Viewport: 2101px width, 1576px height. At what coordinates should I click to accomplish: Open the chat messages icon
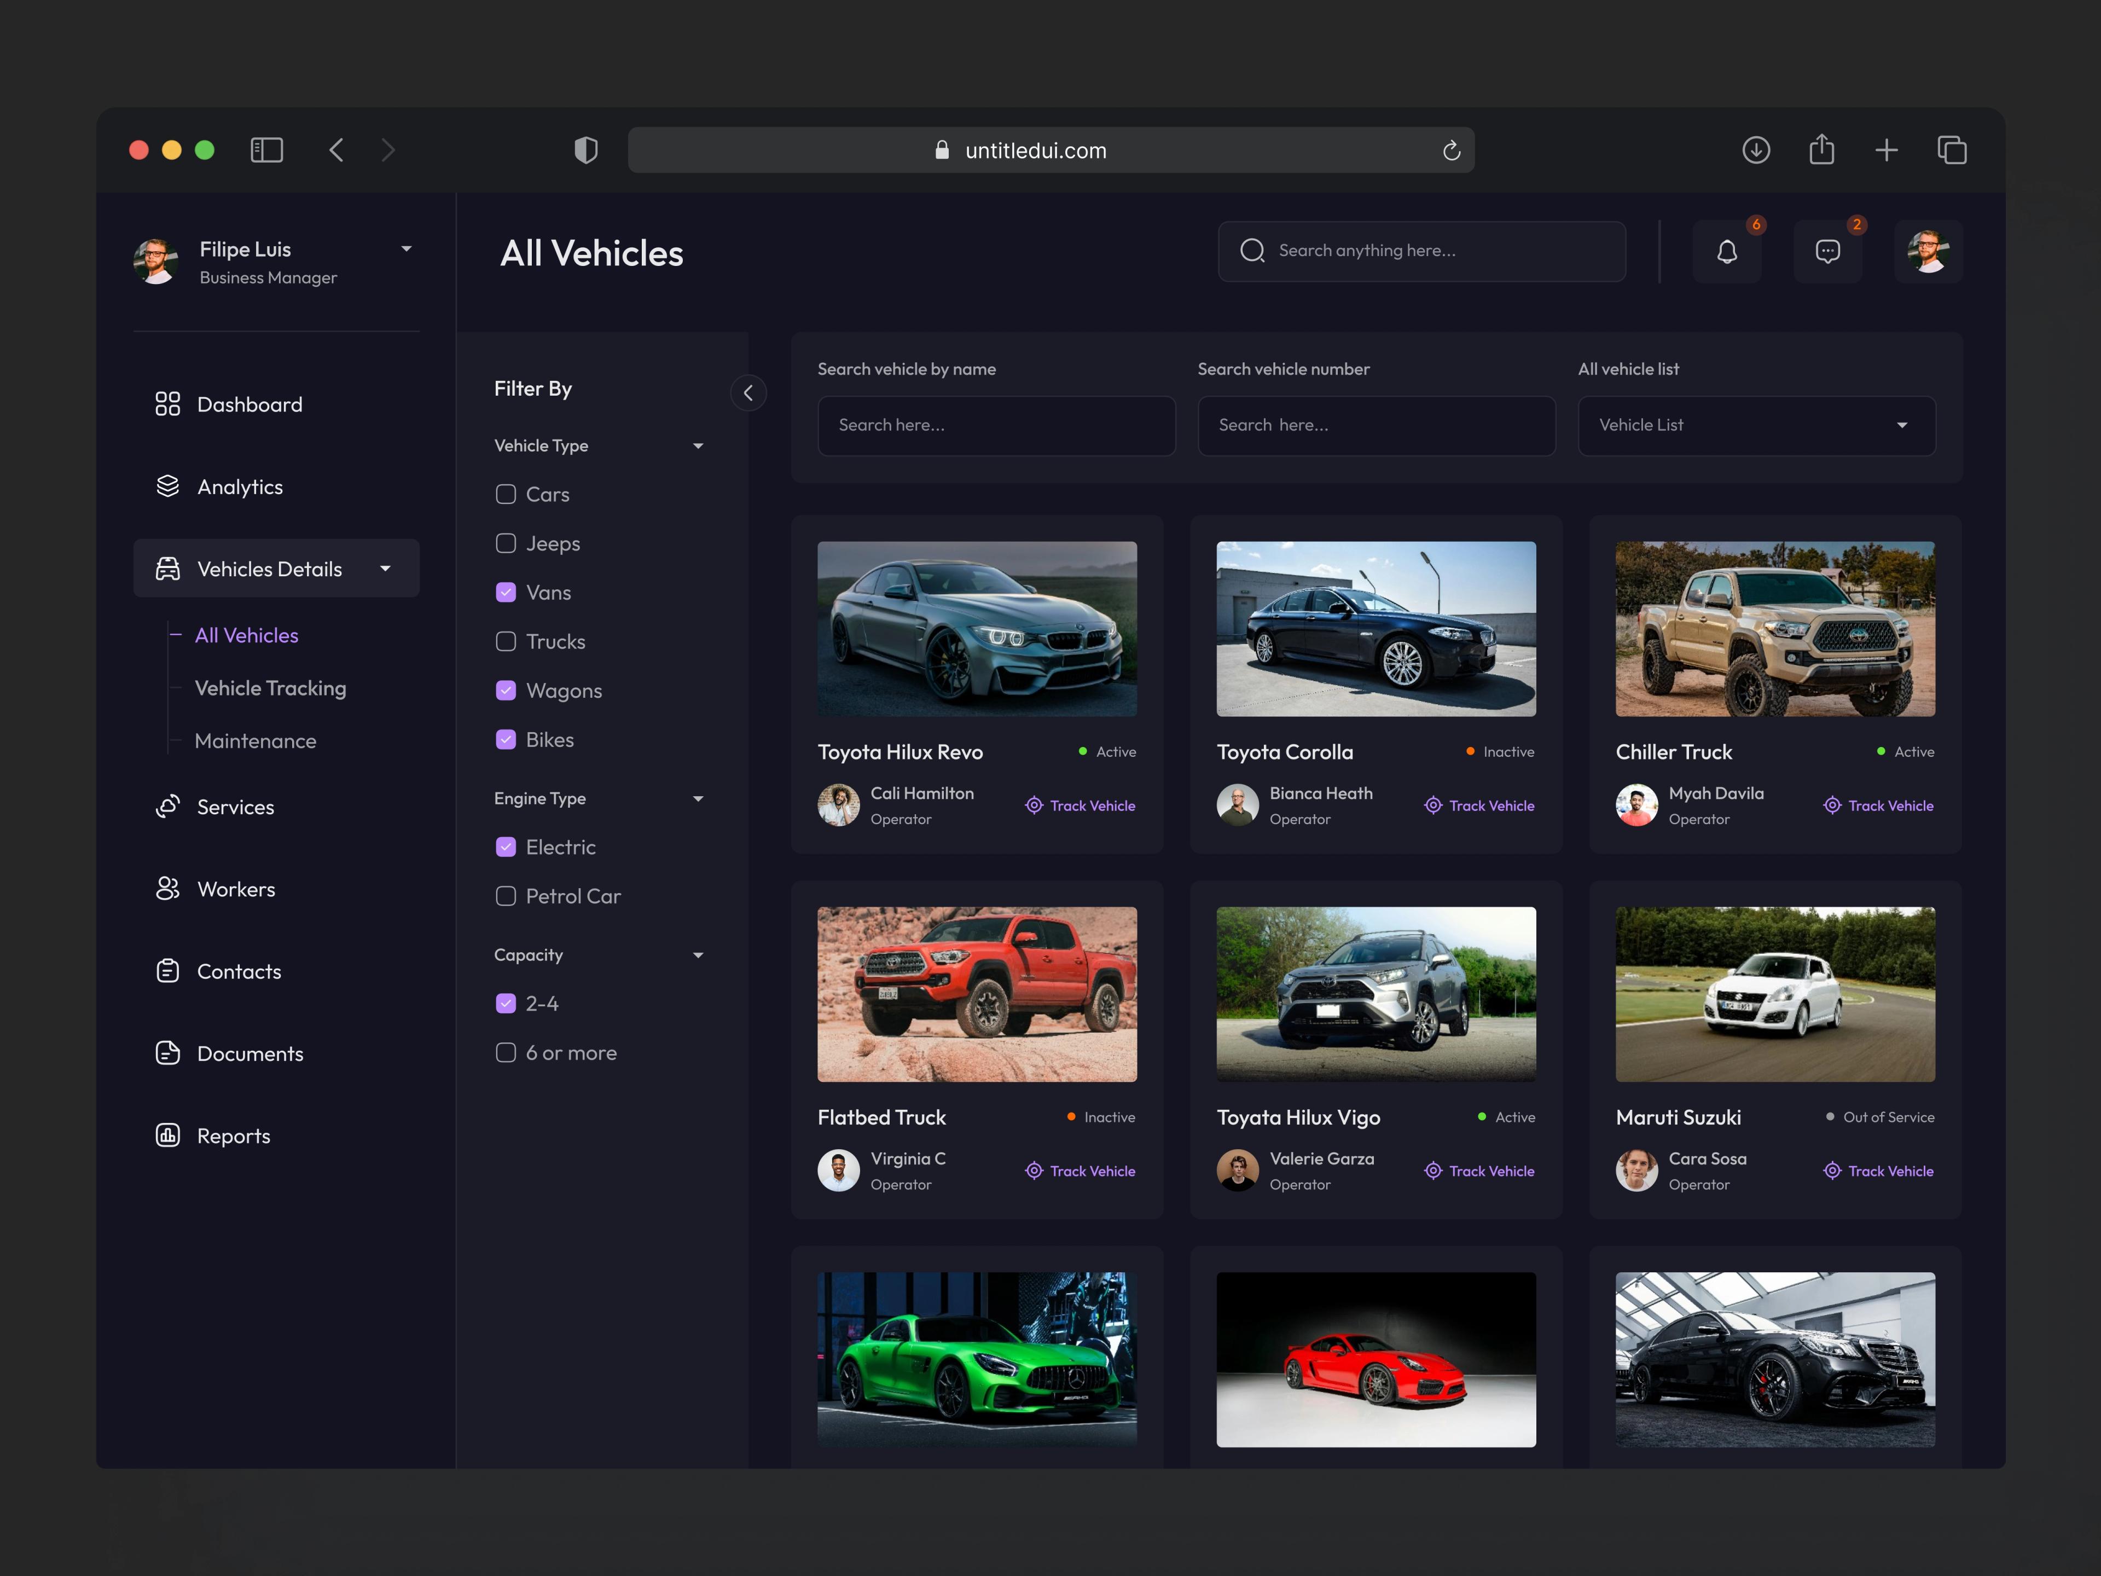1827,251
